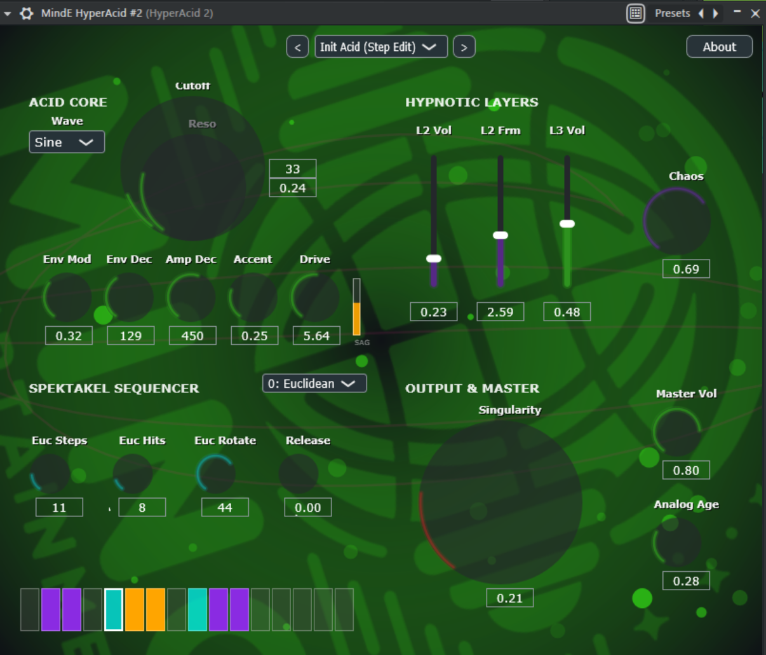766x655 pixels.
Task: Open the plugin settings gear icon
Action: tap(27, 13)
